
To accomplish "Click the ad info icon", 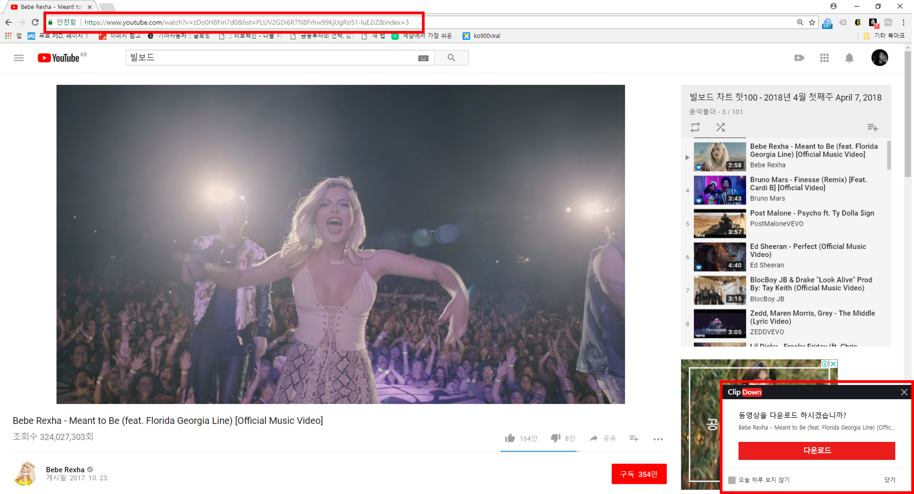I will (x=825, y=364).
